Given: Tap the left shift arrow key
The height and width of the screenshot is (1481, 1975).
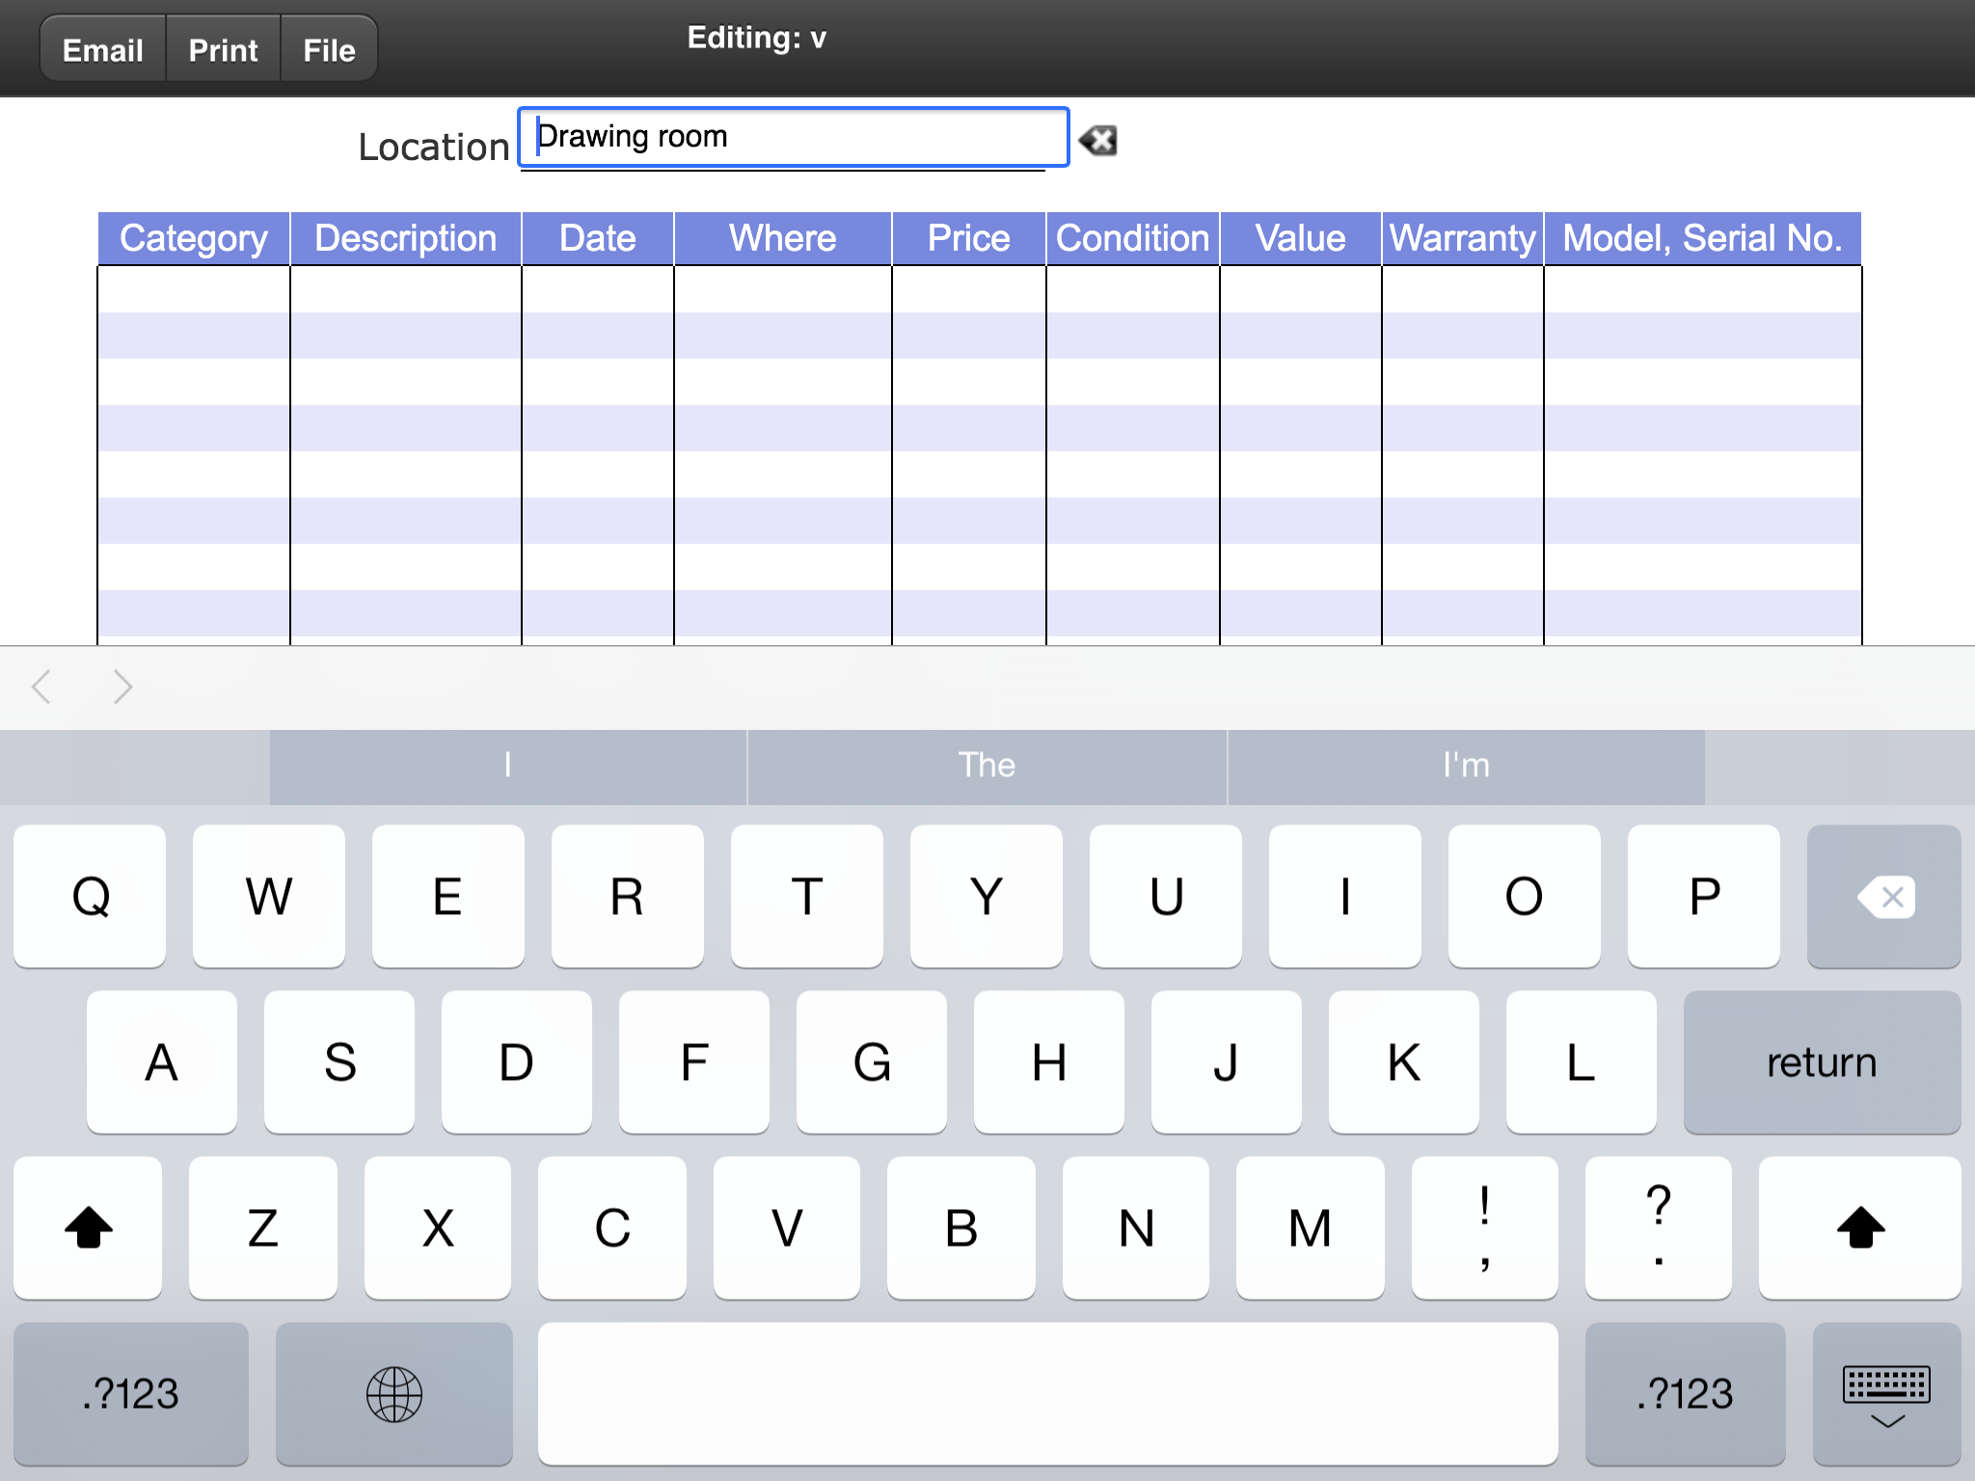Looking at the screenshot, I should (88, 1227).
